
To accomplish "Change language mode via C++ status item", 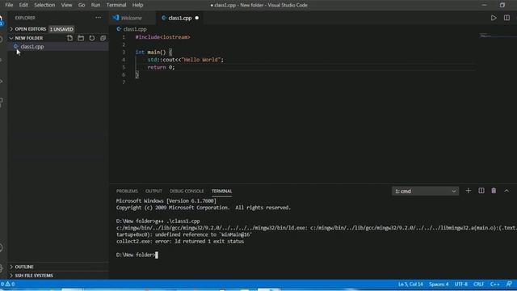I will (x=494, y=284).
